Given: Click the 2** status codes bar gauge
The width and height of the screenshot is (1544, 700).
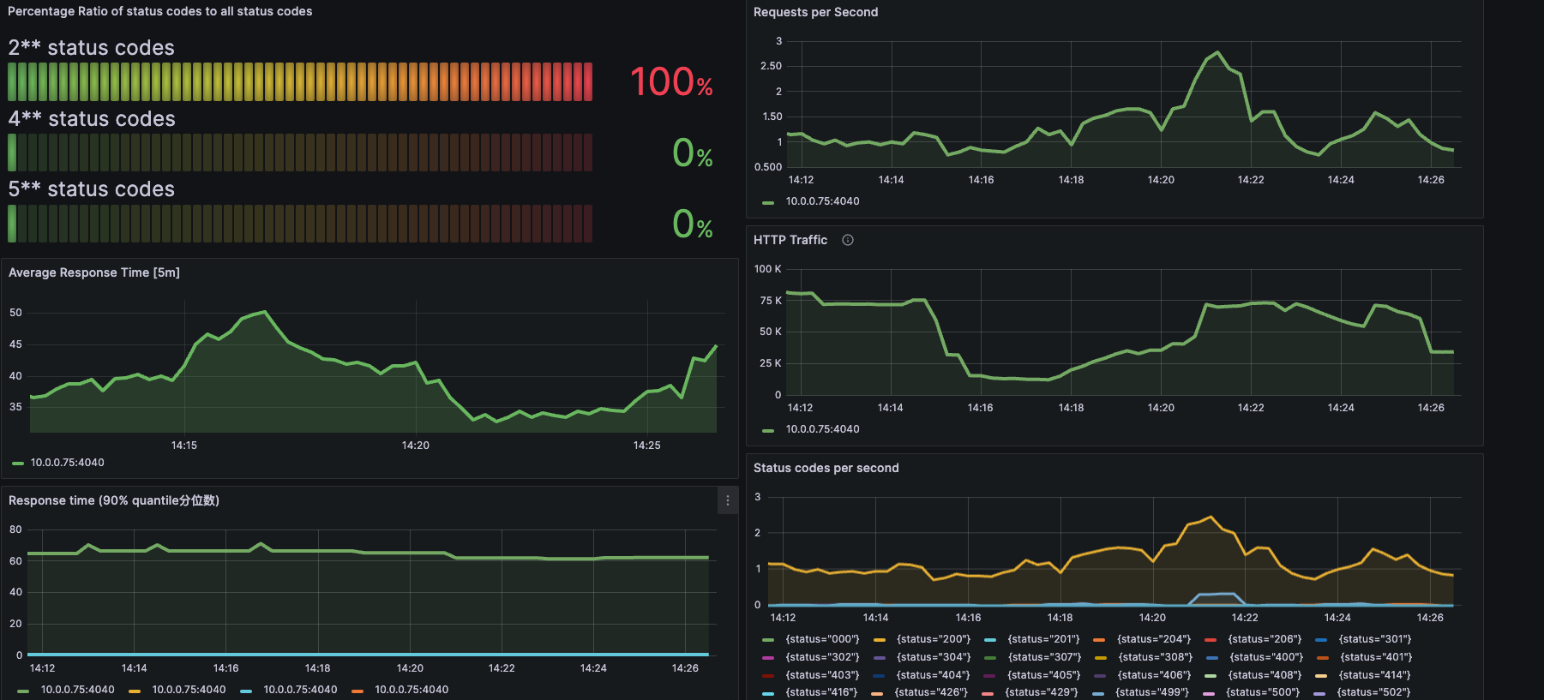Looking at the screenshot, I should pyautogui.click(x=300, y=82).
